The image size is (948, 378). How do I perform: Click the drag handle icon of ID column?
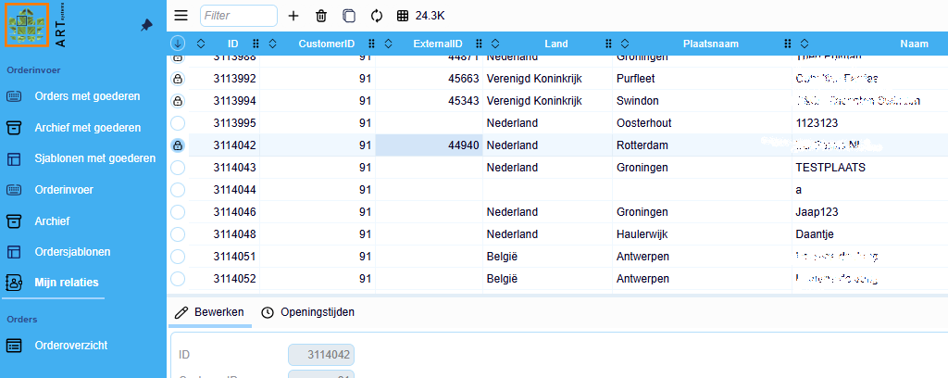pos(256,44)
